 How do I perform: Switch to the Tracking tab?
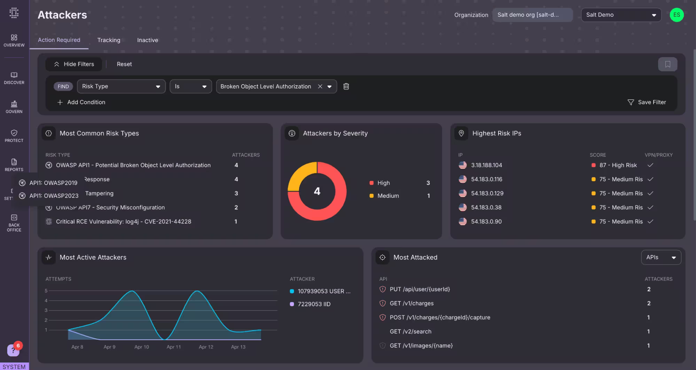pos(109,40)
